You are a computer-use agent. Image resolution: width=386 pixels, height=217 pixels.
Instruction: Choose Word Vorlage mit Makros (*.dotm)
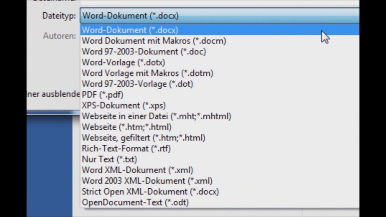pos(220,73)
